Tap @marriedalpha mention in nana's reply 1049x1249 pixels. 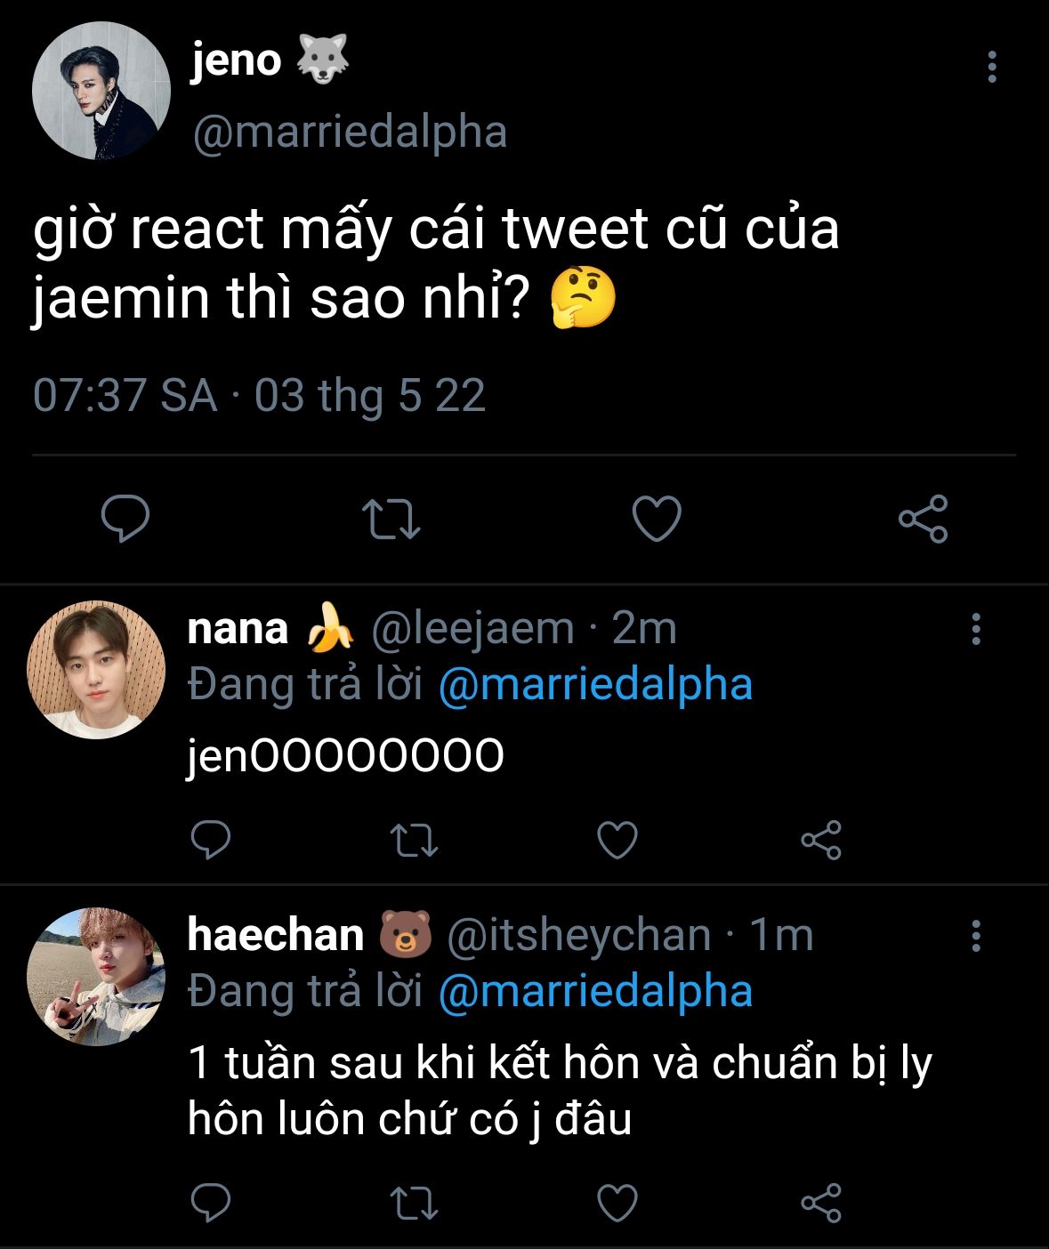point(595,684)
